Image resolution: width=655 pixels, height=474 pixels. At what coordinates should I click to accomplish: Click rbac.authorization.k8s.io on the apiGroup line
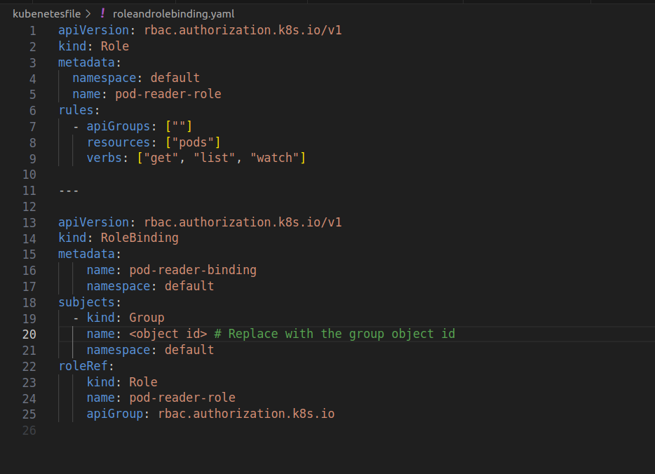tap(246, 414)
